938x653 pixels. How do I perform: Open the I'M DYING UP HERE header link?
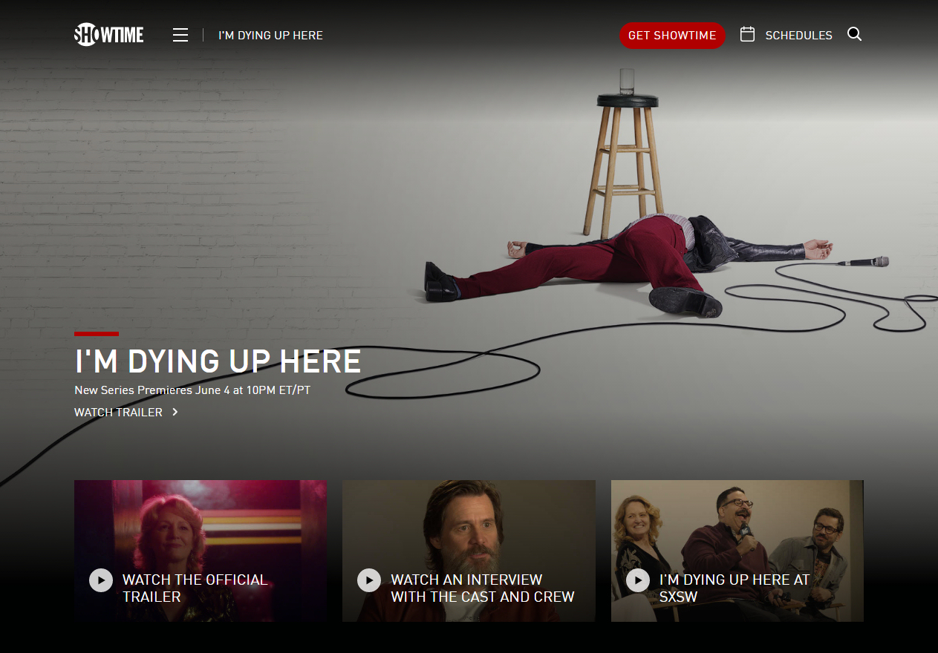[270, 35]
